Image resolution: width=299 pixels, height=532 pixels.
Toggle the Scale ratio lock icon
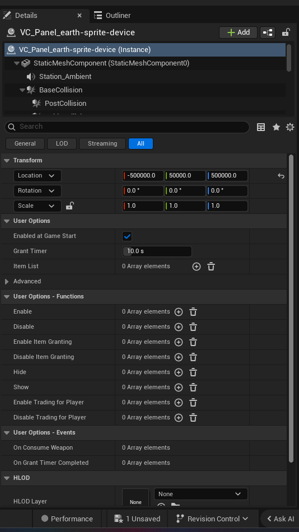[69, 206]
